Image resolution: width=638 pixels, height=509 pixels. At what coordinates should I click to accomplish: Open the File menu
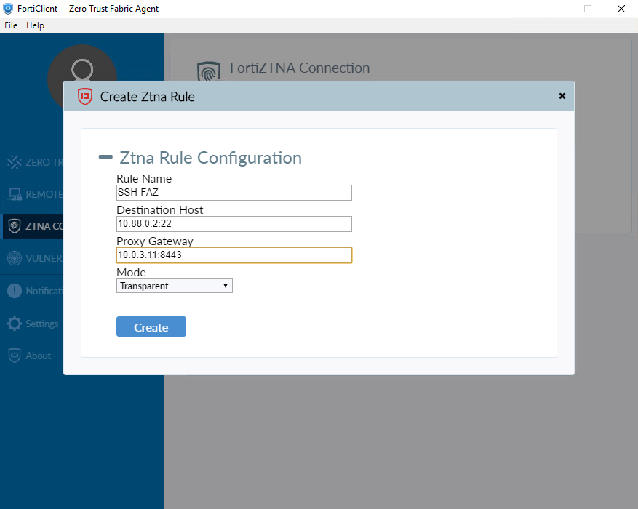click(x=11, y=25)
